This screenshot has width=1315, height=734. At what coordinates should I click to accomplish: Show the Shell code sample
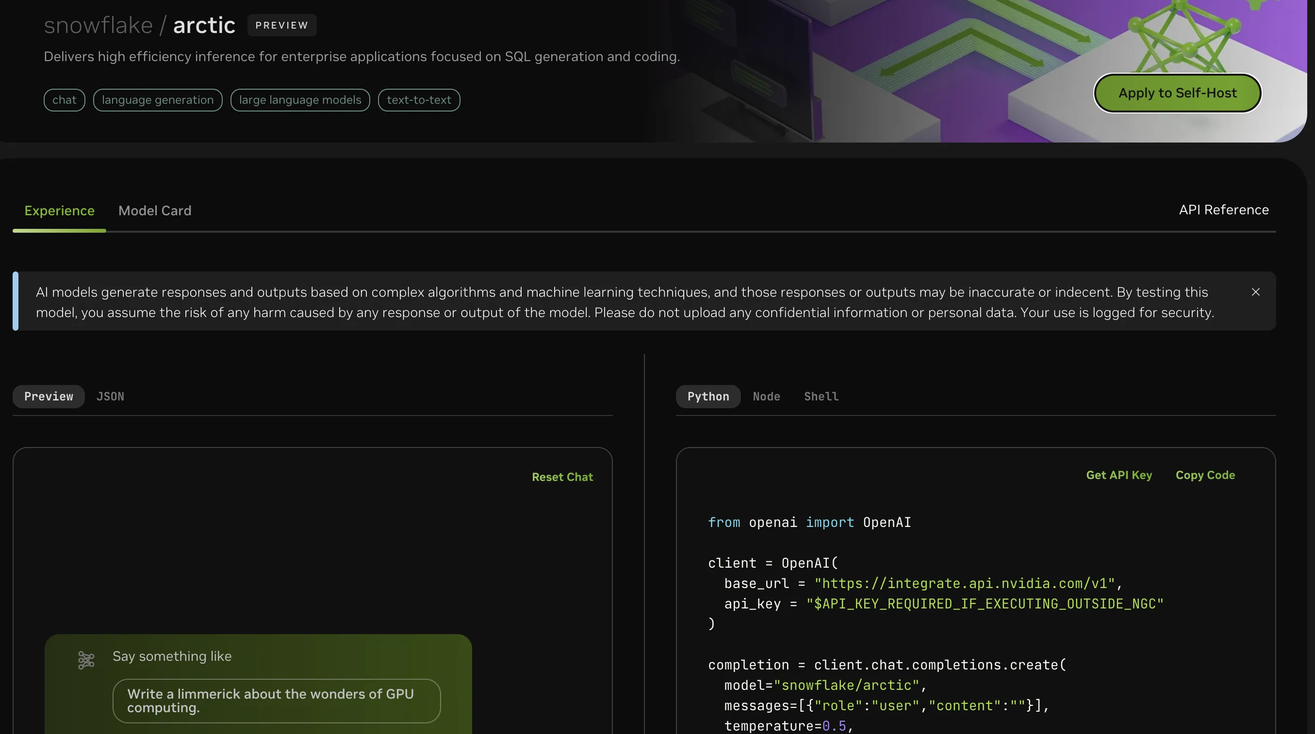point(821,396)
